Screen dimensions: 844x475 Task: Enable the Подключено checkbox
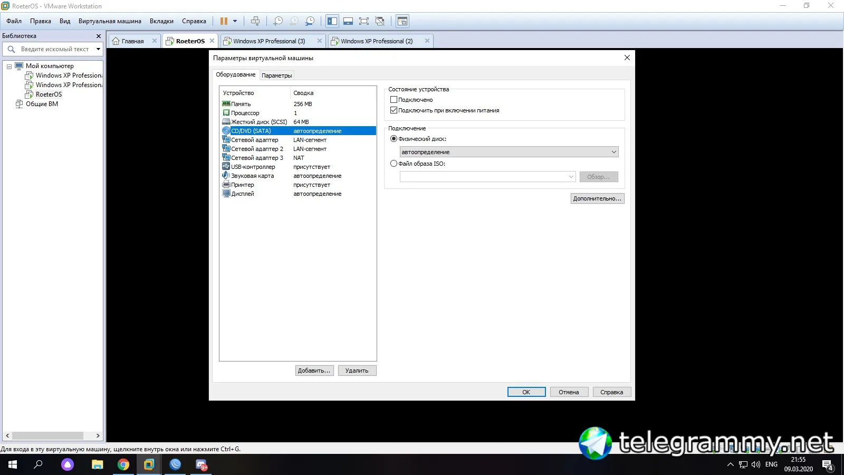(394, 100)
